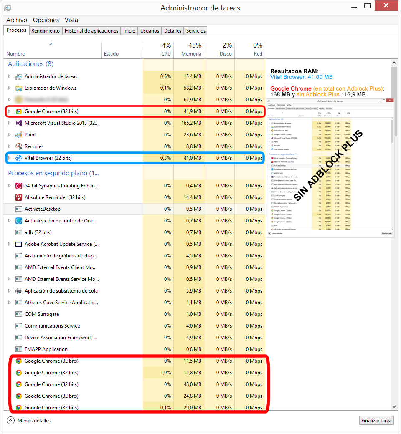The height and width of the screenshot is (434, 401).
Task: Click the Device Association Framework icon
Action: pos(18,338)
